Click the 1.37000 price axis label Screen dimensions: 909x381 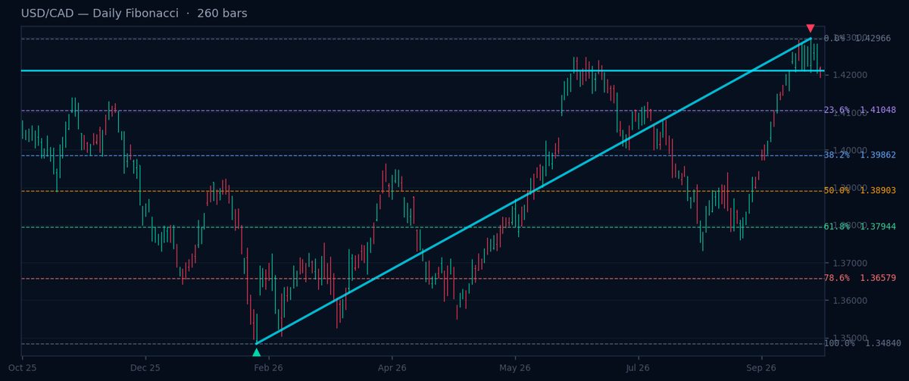pyautogui.click(x=850, y=263)
